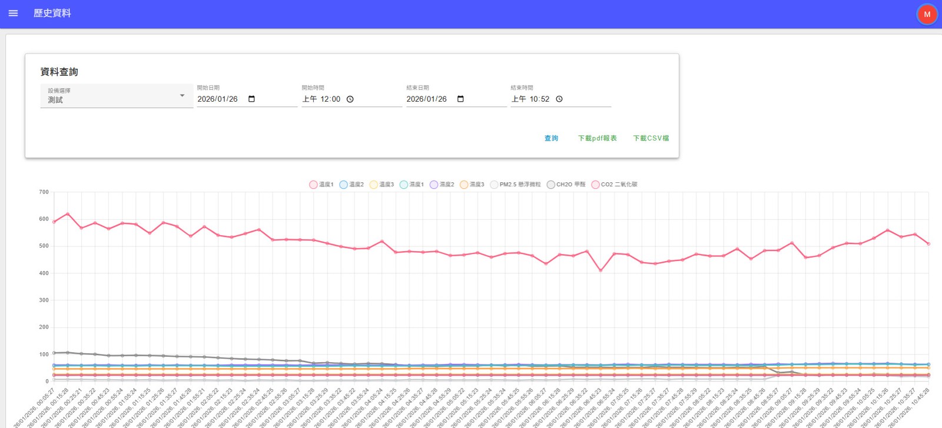Open the hamburger navigation menu
The height and width of the screenshot is (428, 942).
tap(13, 13)
